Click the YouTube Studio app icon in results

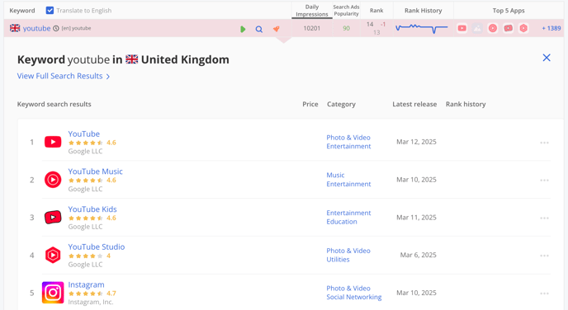click(53, 255)
